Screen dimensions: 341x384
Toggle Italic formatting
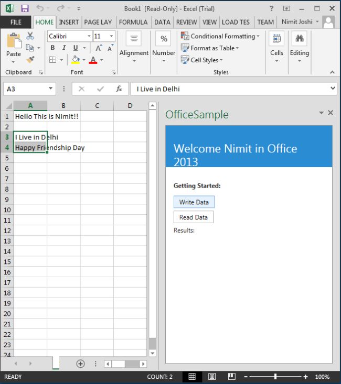(x=64, y=48)
